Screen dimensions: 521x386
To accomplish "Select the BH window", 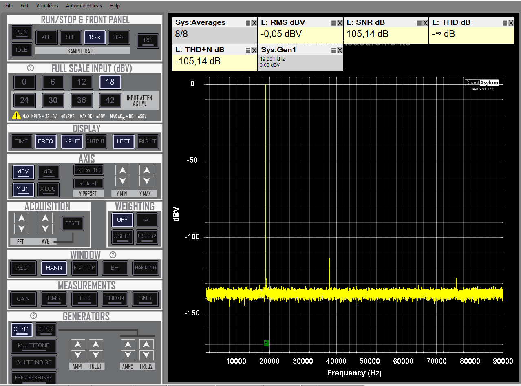I will click(115, 268).
